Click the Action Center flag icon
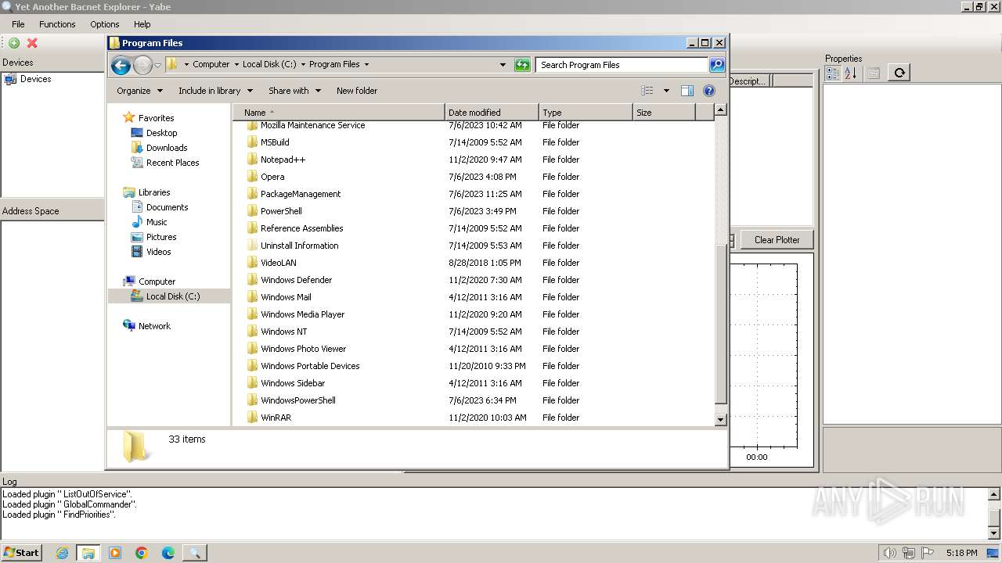The image size is (1002, 563). tap(928, 553)
